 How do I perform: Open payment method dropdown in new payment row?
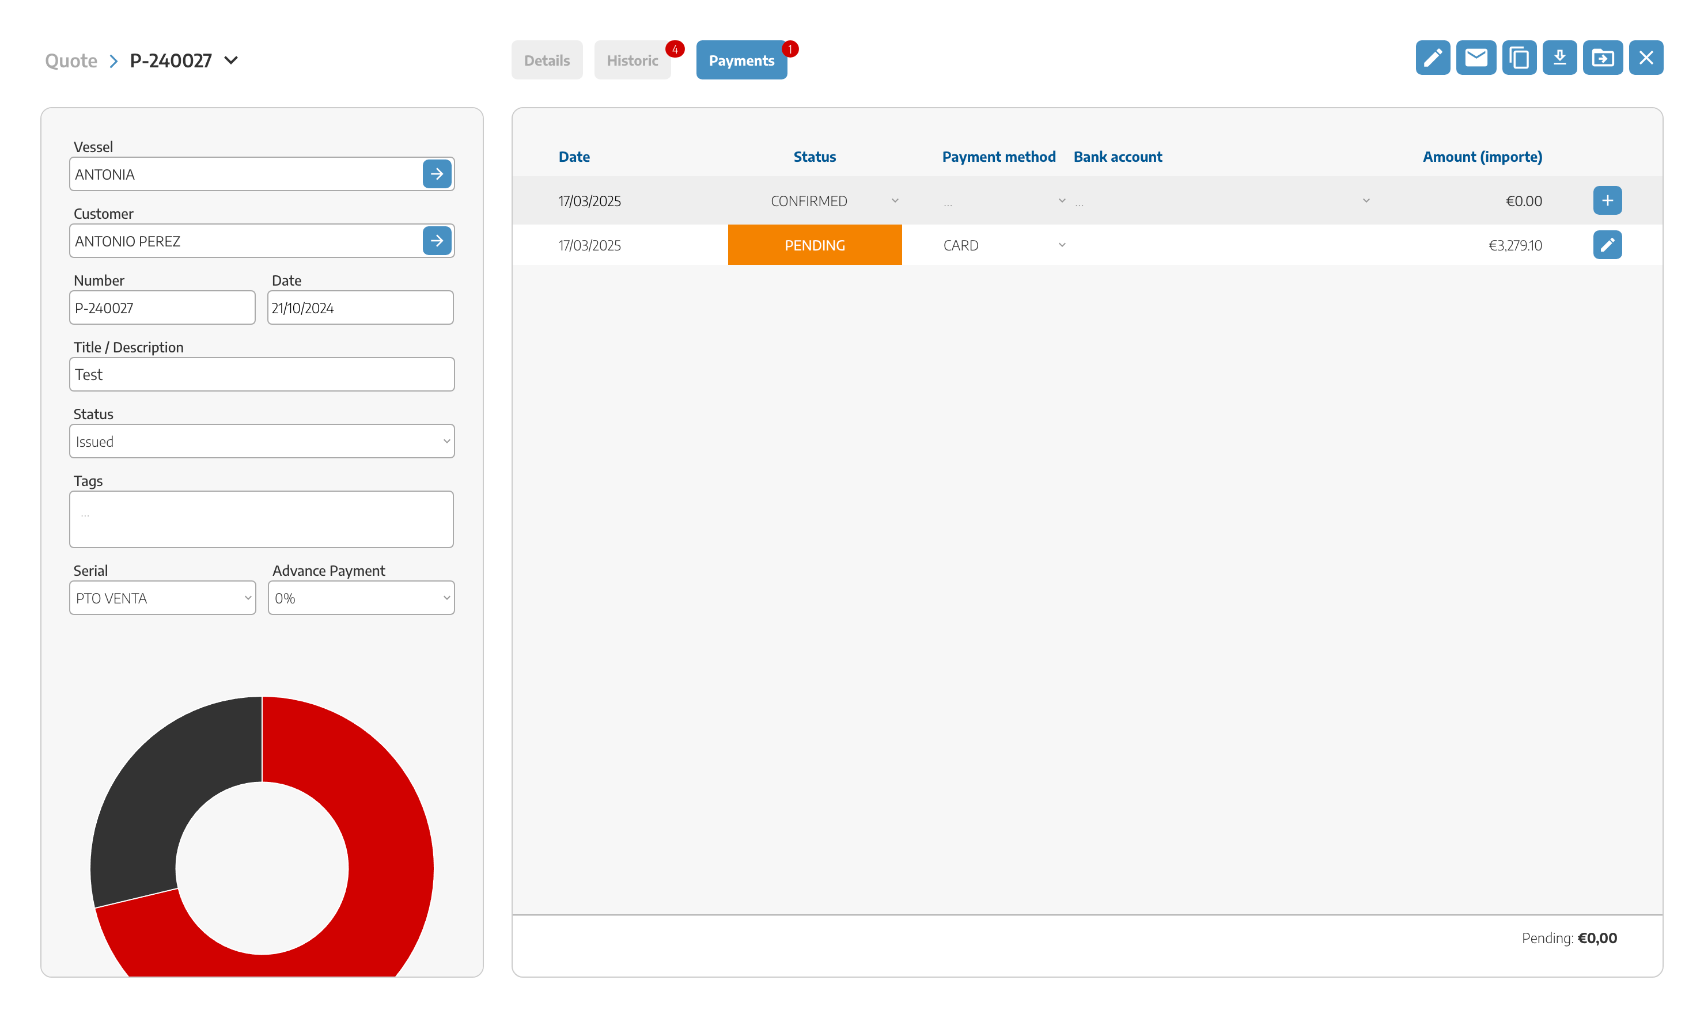(1005, 201)
